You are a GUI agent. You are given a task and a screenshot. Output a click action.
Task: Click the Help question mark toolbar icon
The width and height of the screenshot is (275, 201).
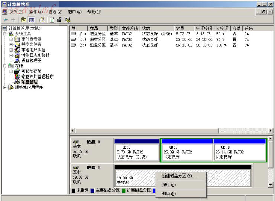(42, 20)
